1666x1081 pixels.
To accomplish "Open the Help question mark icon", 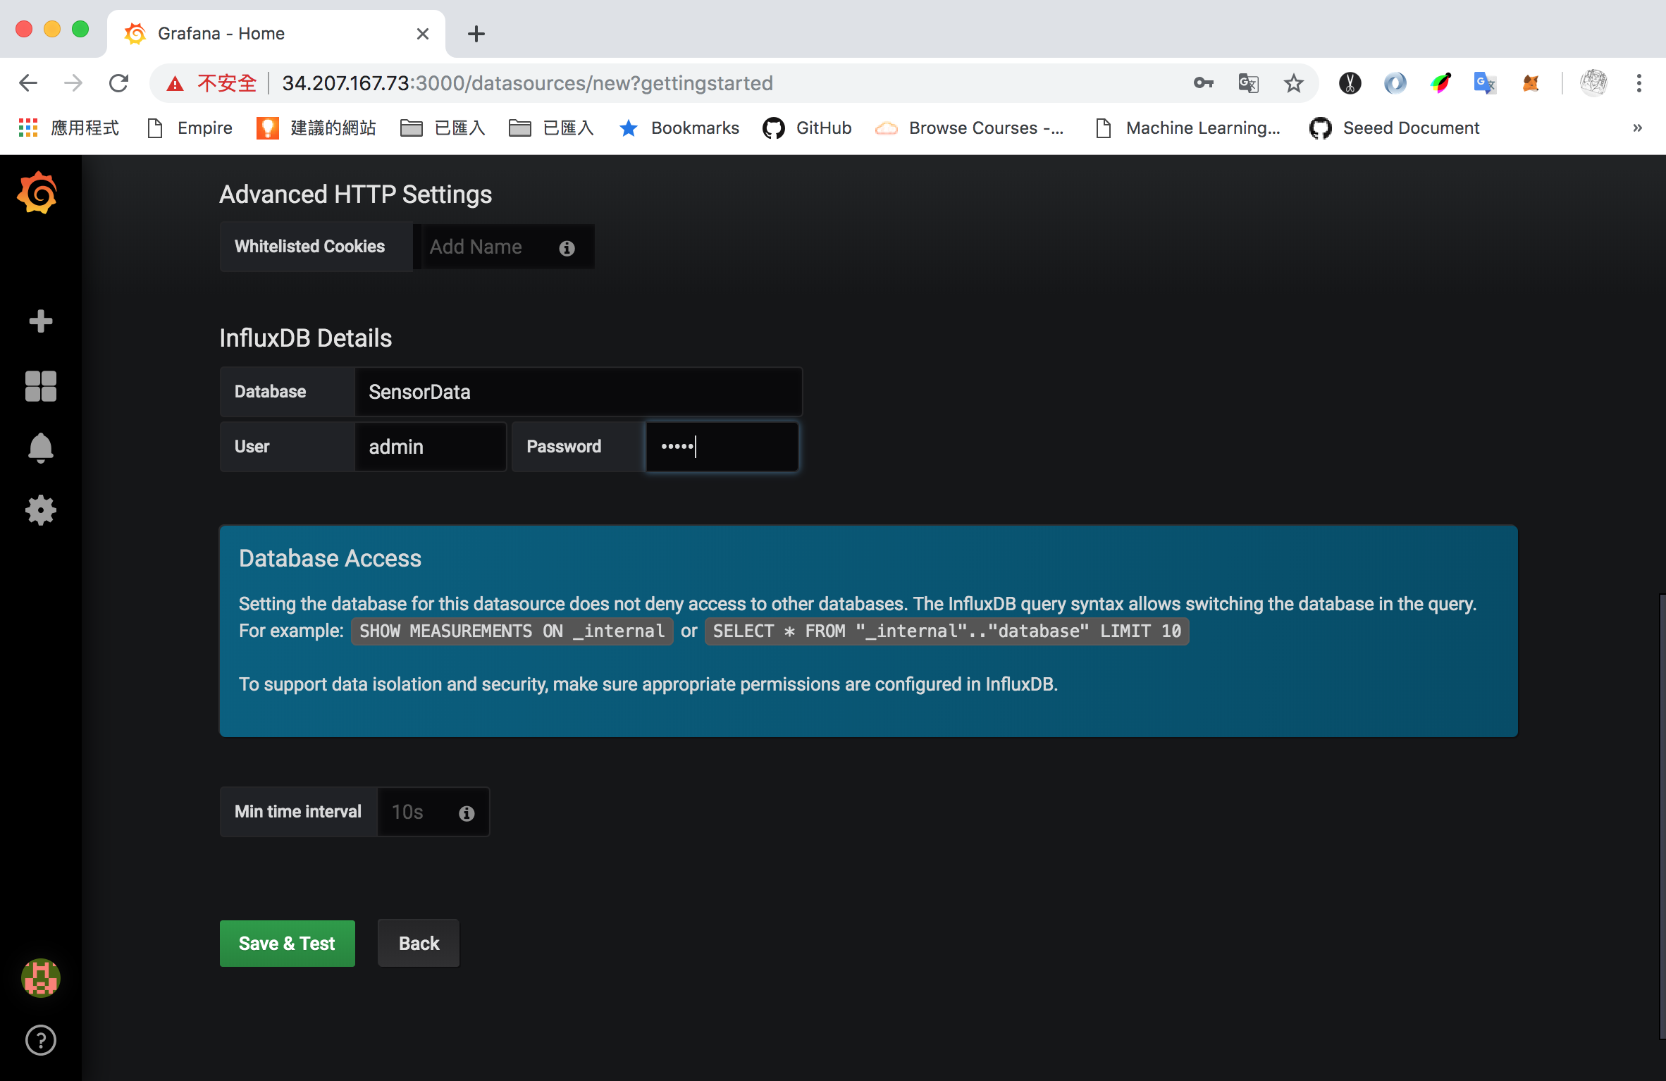I will (x=41, y=1040).
